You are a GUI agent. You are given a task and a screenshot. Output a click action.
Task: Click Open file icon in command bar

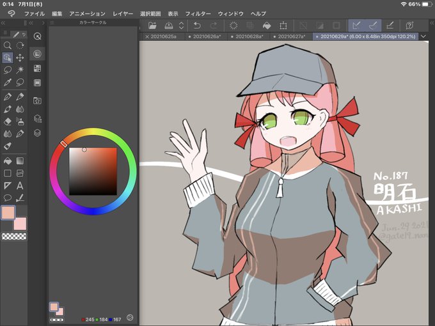pyautogui.click(x=152, y=26)
